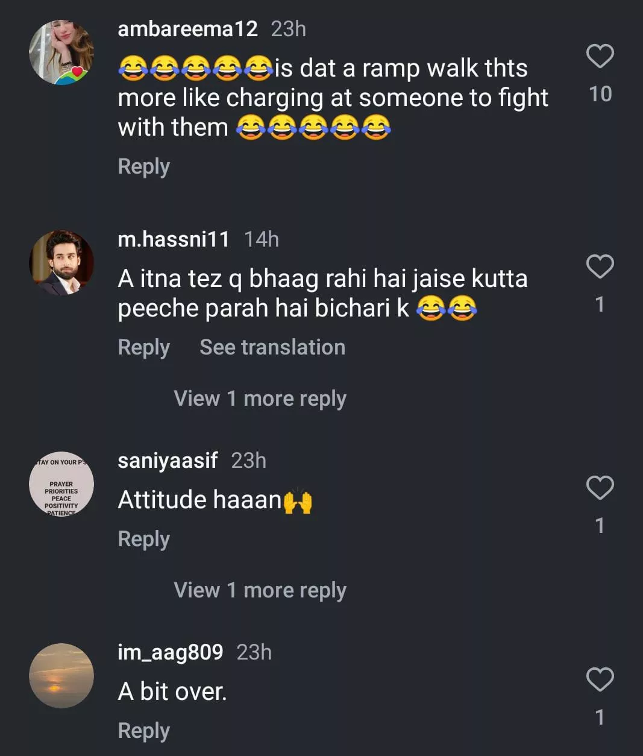Open username im_aag809
Image resolution: width=643 pixels, height=756 pixels.
tap(170, 652)
